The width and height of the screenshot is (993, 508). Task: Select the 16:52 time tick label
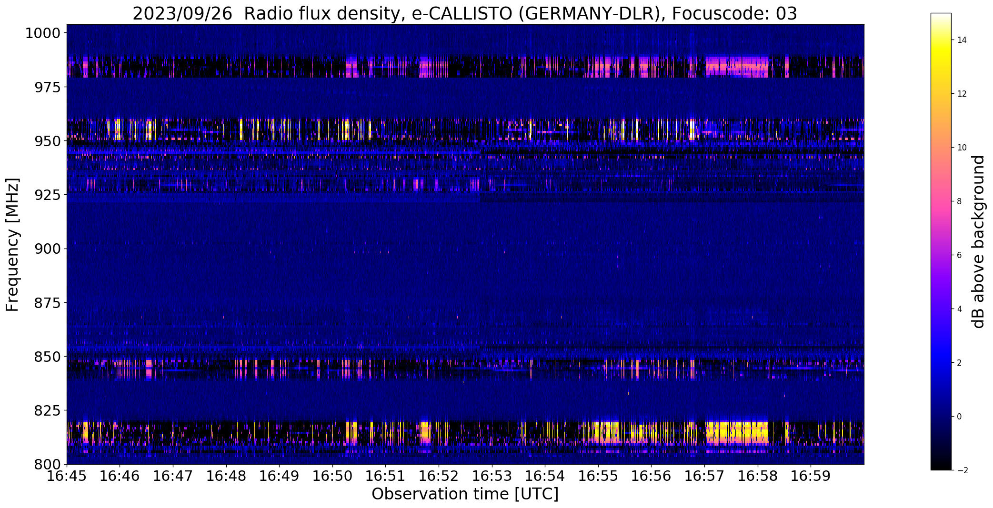coord(439,476)
